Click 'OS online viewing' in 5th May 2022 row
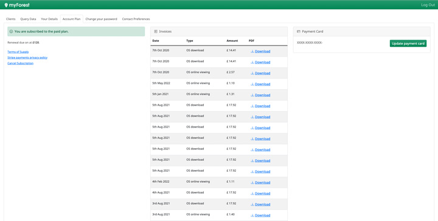The width and height of the screenshot is (438, 221). pyautogui.click(x=198, y=83)
